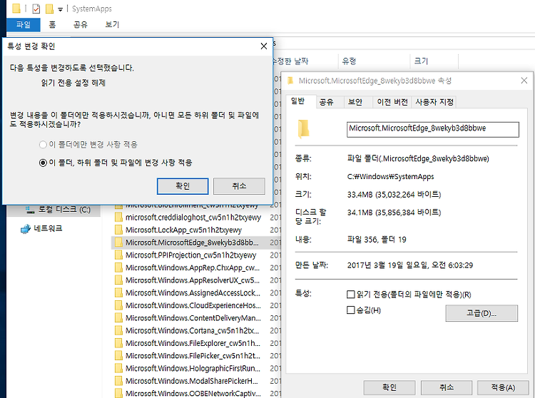Click folder icon beside Microsoft.PPIProjection row
The width and height of the screenshot is (535, 398).
tap(118, 255)
